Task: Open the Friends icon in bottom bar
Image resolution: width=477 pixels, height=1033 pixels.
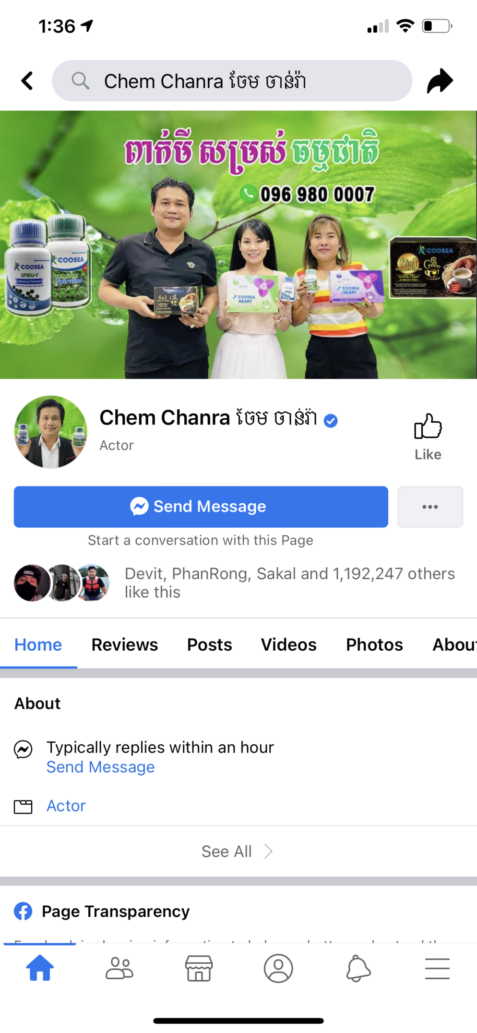Action: click(x=119, y=968)
